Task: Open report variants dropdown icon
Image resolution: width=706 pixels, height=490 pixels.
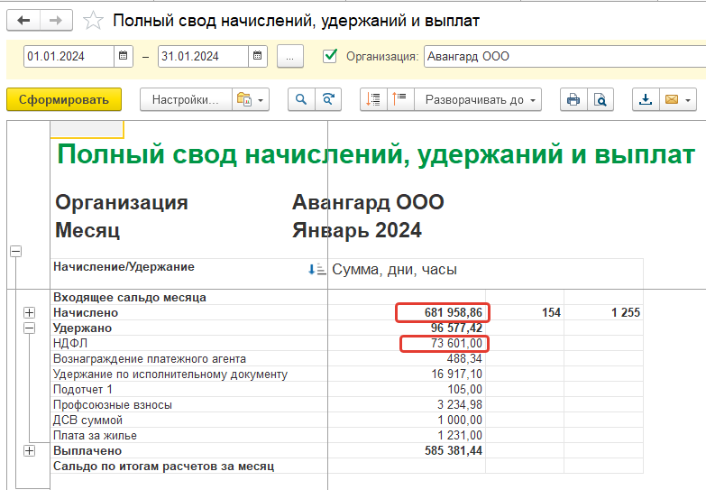Action: coord(251,99)
